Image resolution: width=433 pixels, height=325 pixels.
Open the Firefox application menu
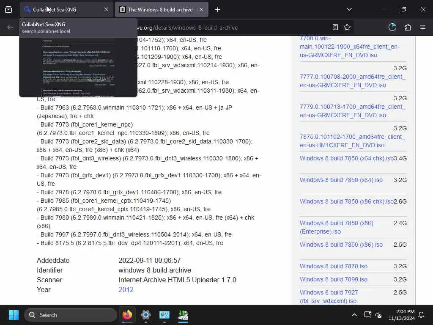[423, 27]
